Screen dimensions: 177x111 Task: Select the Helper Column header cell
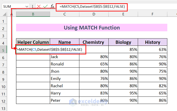tap(33, 42)
